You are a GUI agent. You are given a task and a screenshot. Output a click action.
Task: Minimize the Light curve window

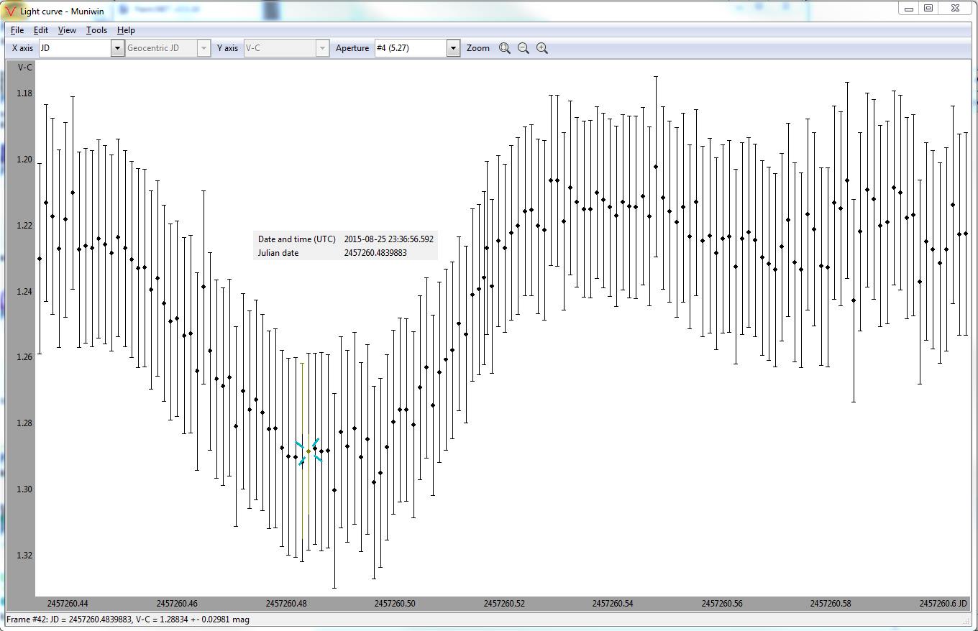point(909,9)
